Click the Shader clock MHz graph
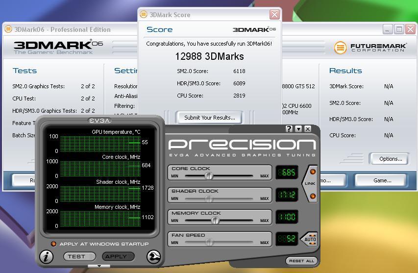418x273 pixels. 100,194
